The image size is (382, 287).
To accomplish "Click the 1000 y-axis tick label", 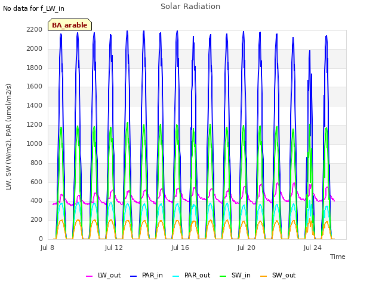I will [x=35, y=143].
